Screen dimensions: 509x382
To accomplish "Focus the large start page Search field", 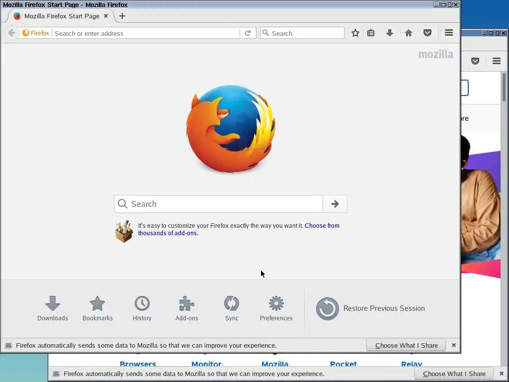I will click(x=218, y=204).
